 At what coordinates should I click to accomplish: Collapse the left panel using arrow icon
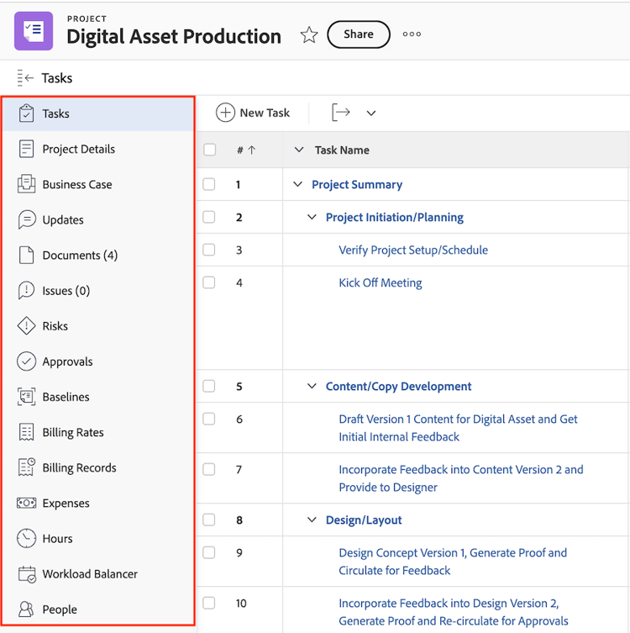pos(25,78)
